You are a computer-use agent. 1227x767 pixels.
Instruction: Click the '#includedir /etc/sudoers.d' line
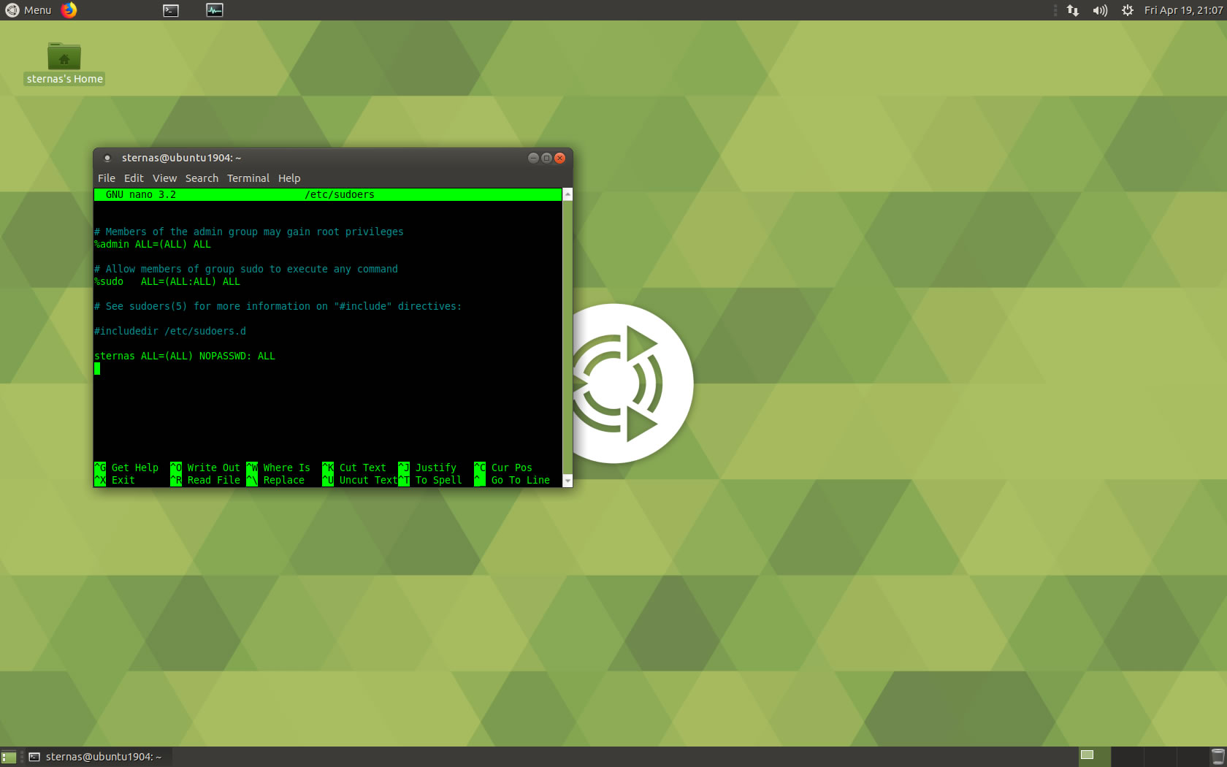pos(170,332)
